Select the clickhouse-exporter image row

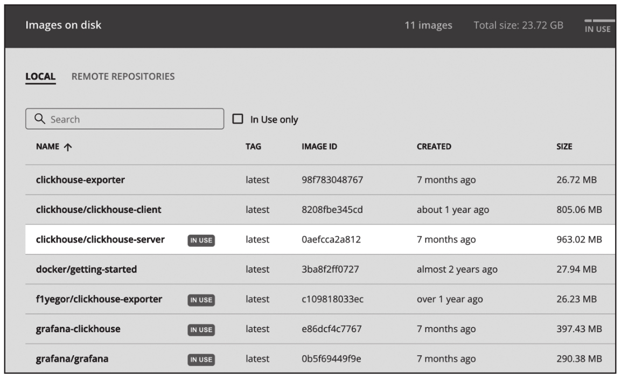pyautogui.click(x=320, y=180)
